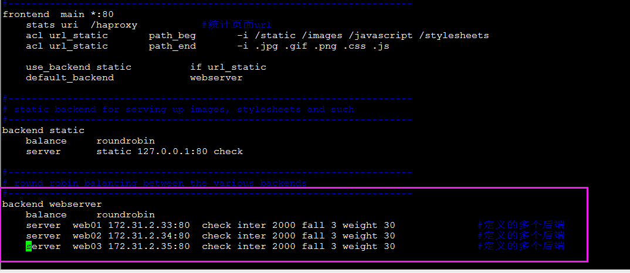The image size is (630, 273).
Task: Click 'check inter 2000' on the web01 line
Action: click(249, 225)
